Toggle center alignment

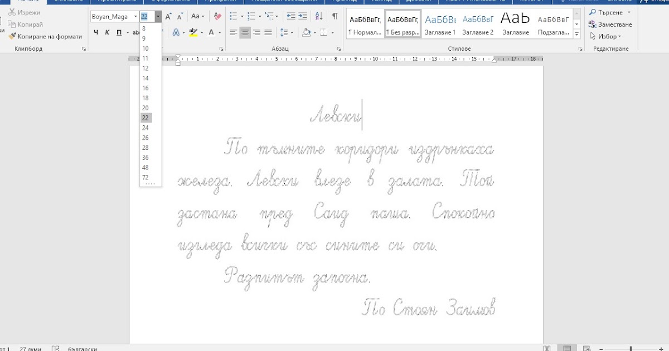(x=245, y=33)
